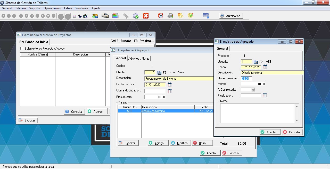Click the red X toolbar icon
Viewport: 330px width, 169px height.
(x=146, y=16)
